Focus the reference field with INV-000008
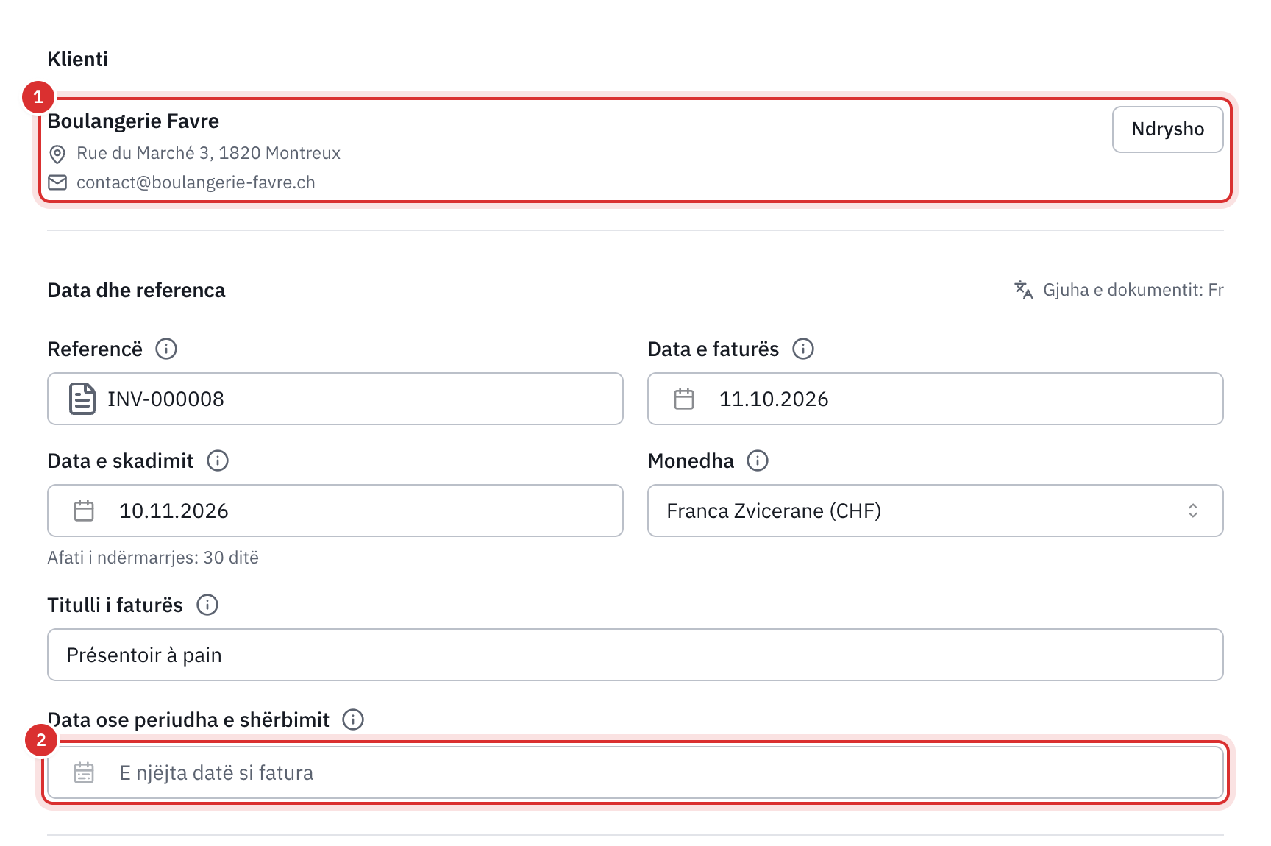 pyautogui.click(x=335, y=399)
